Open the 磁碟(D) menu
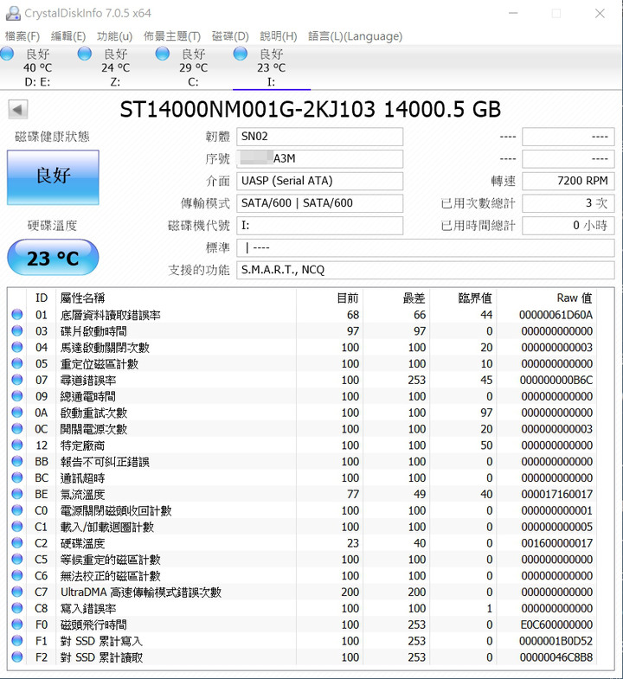 (x=230, y=36)
